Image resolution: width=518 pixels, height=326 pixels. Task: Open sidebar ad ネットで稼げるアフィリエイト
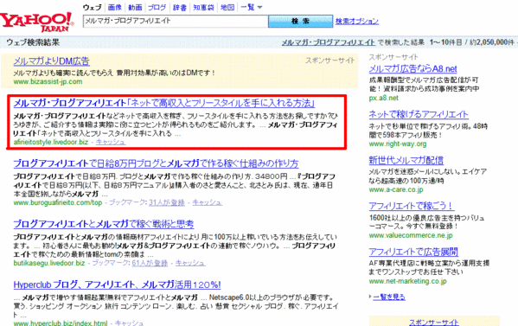pyautogui.click(x=419, y=114)
